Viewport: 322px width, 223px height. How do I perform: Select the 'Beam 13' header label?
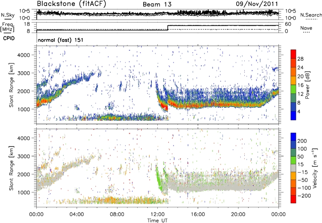157,4
